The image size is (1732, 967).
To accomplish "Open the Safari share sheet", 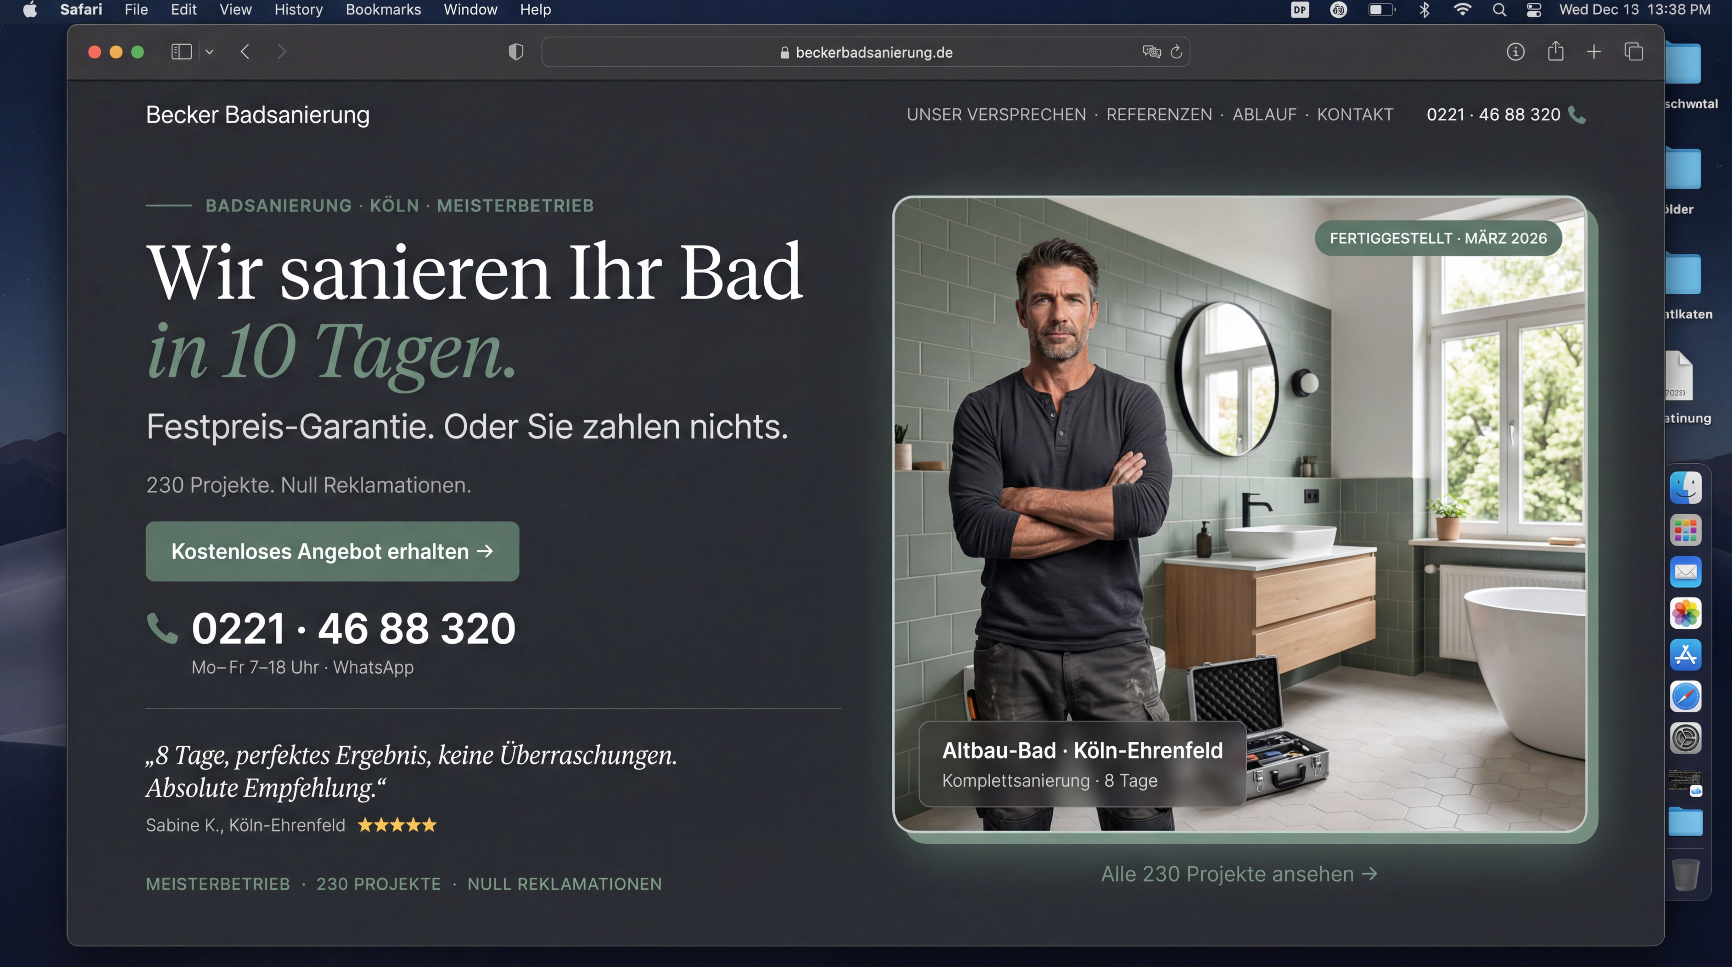I will 1555,51.
